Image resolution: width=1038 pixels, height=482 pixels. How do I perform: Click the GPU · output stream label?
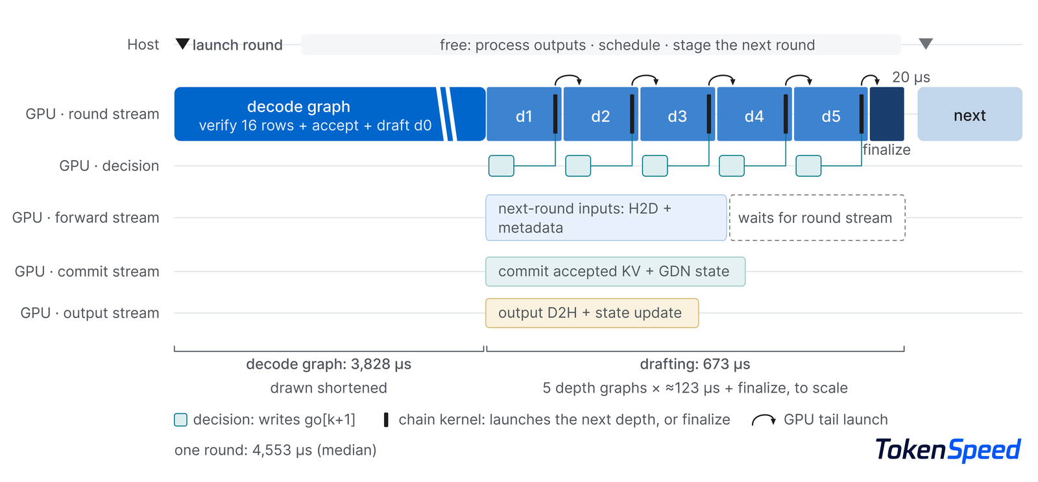coord(90,313)
